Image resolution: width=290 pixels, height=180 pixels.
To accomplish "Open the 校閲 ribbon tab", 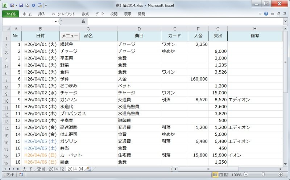I will coord(114,14).
